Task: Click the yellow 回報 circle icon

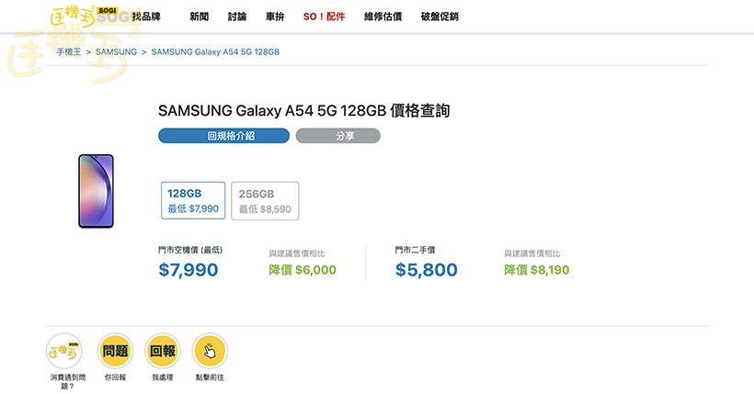Action: 163,351
